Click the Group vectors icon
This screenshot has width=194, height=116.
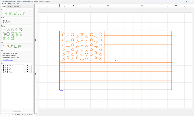pyautogui.click(x=17, y=34)
